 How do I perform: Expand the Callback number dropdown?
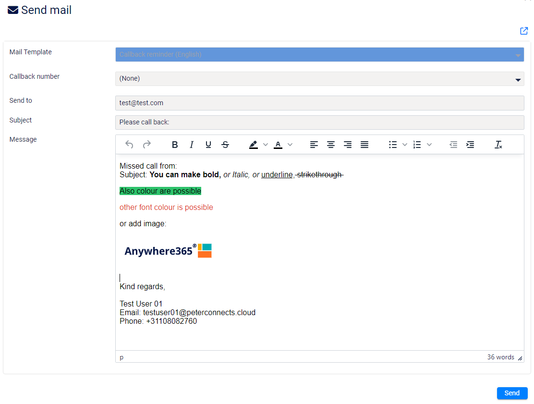coord(518,79)
